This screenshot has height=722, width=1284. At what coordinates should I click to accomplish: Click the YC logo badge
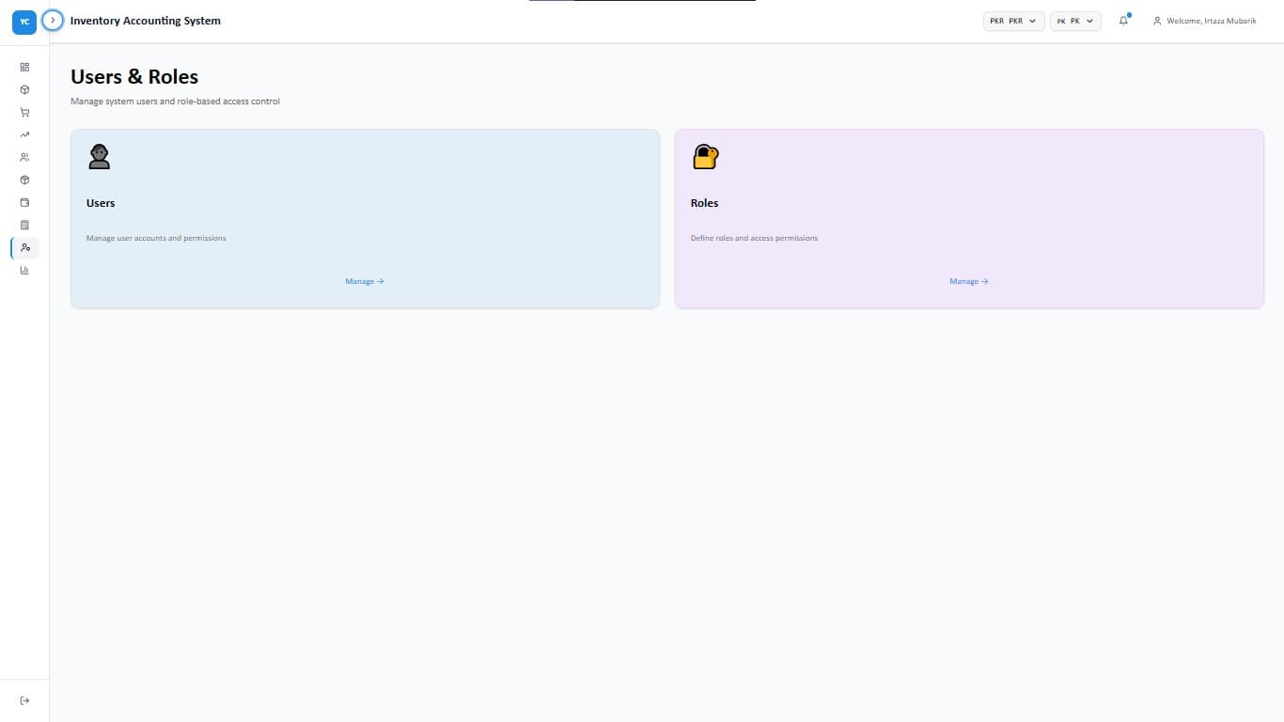click(x=24, y=22)
